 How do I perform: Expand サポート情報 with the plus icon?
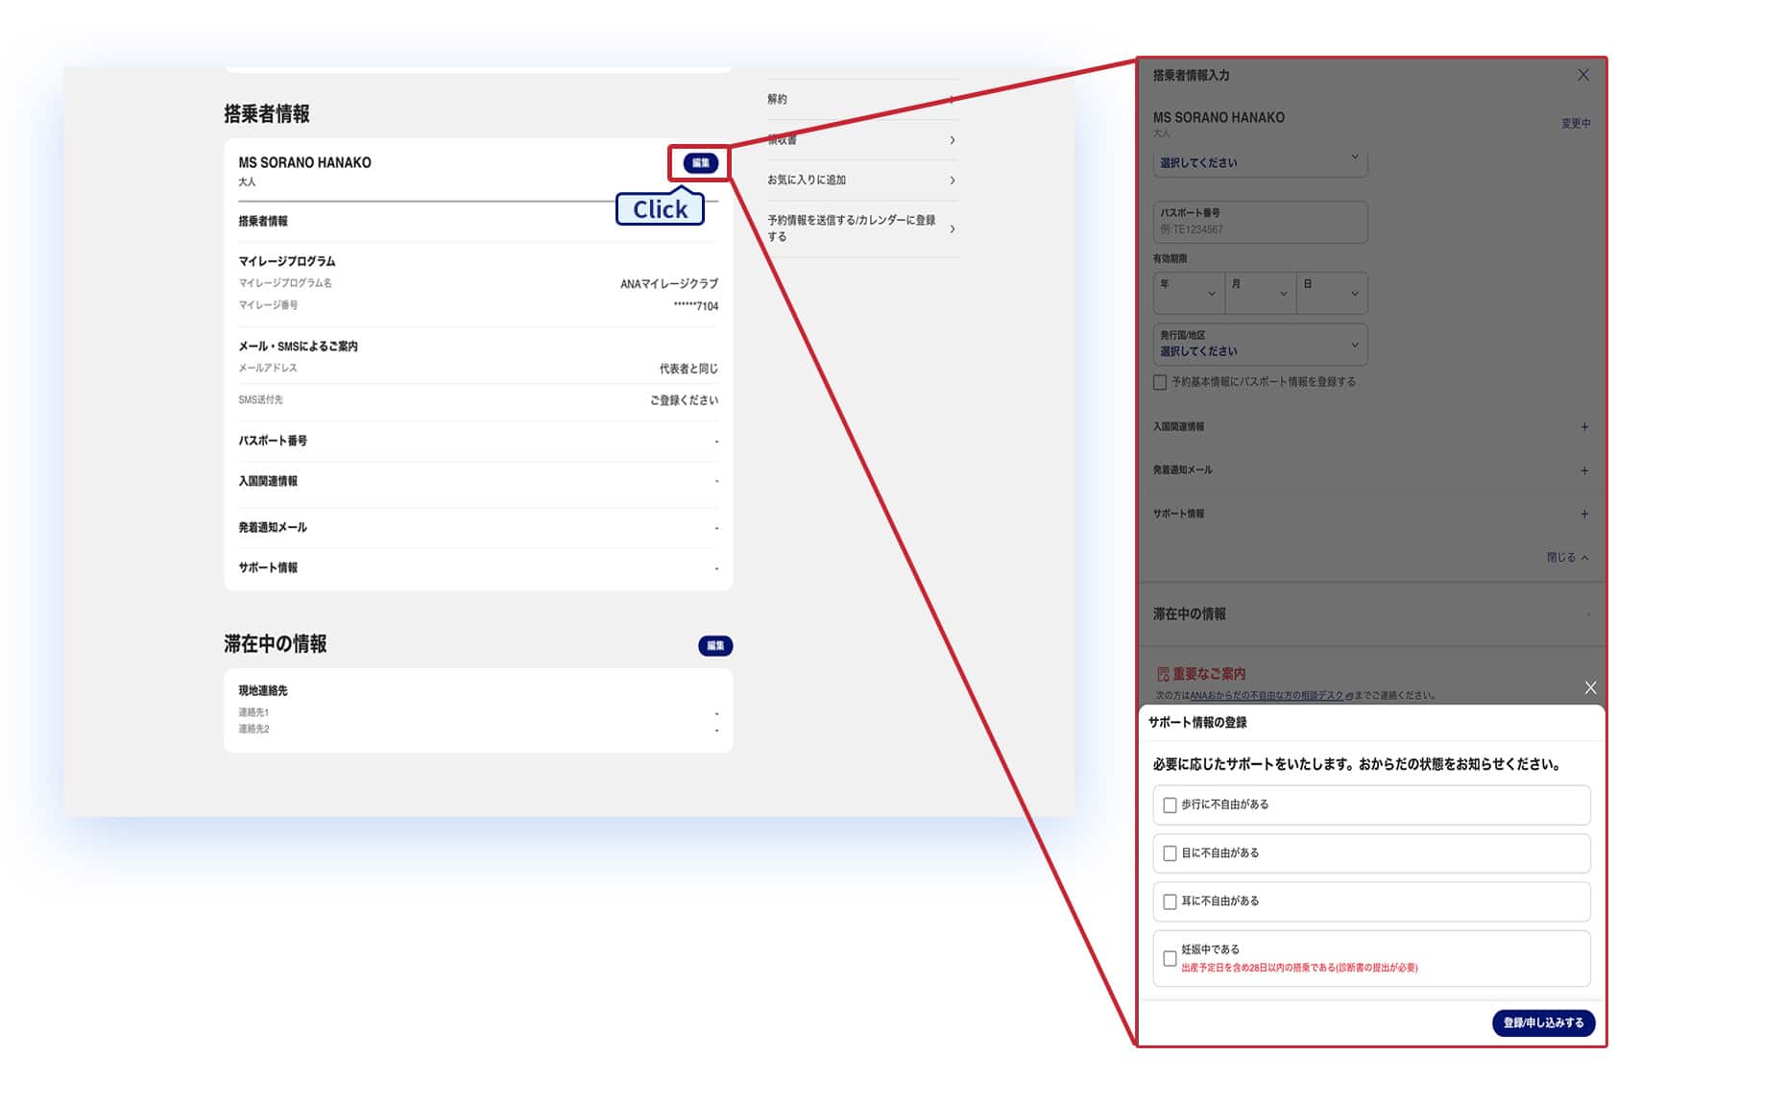pyautogui.click(x=1583, y=514)
